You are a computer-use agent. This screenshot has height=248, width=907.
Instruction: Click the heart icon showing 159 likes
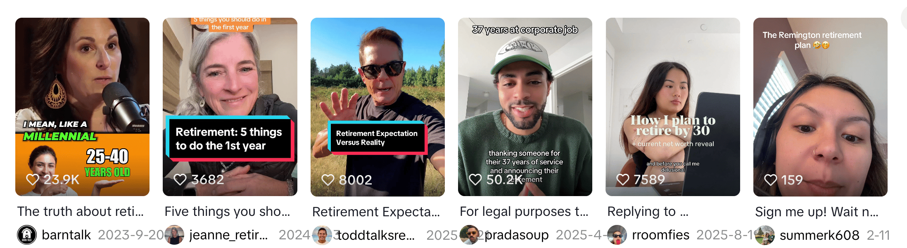[x=771, y=180]
